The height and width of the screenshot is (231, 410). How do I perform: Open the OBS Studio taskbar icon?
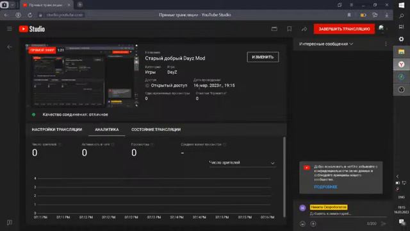[402, 90]
